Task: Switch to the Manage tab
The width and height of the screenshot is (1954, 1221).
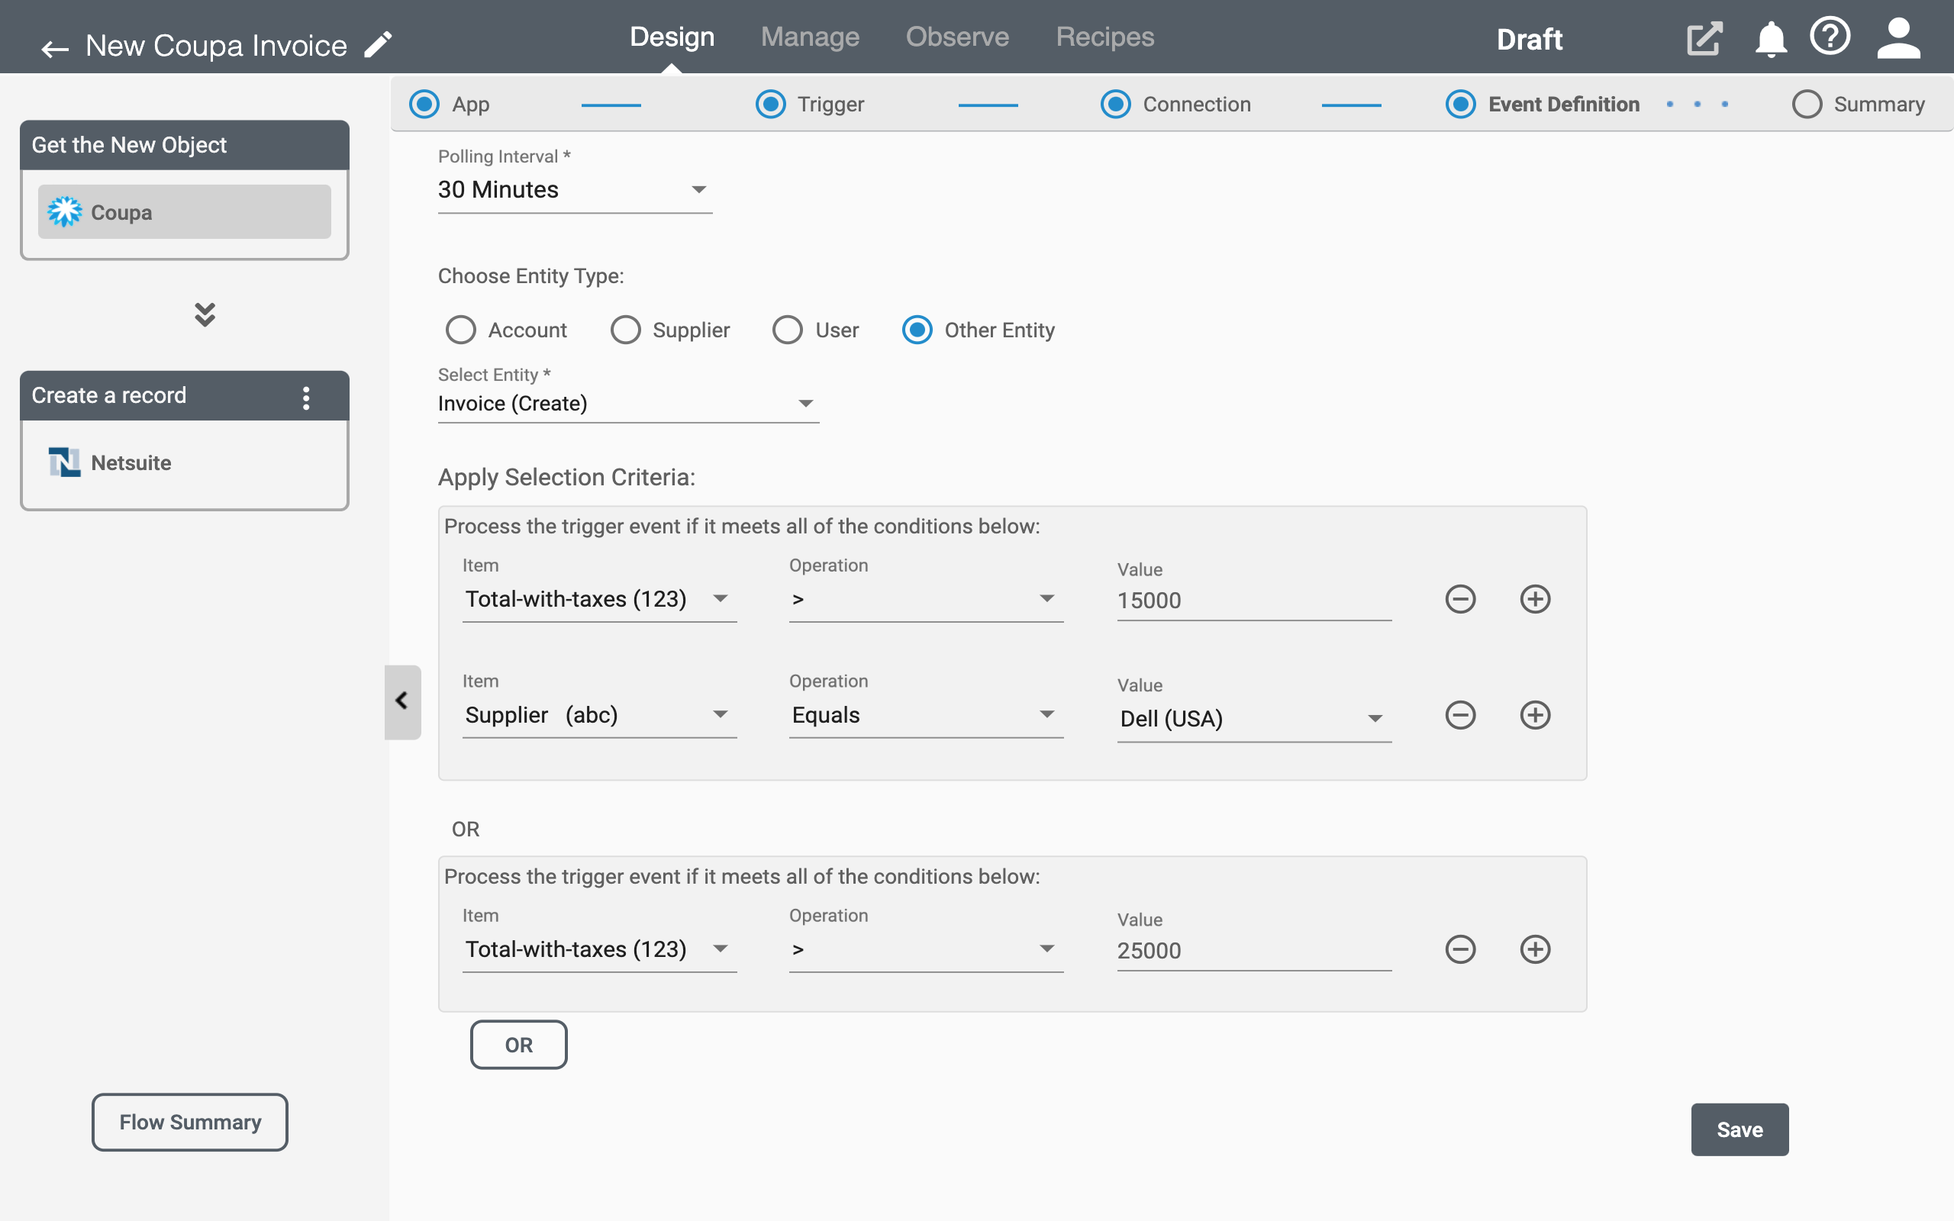Action: coord(808,37)
